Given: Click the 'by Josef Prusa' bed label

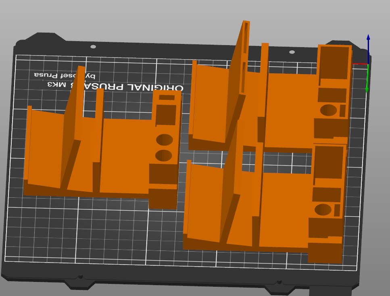Looking at the screenshot, I should pyautogui.click(x=65, y=76).
